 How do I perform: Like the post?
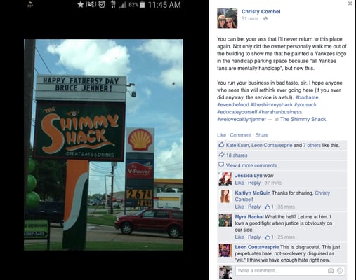(221, 135)
